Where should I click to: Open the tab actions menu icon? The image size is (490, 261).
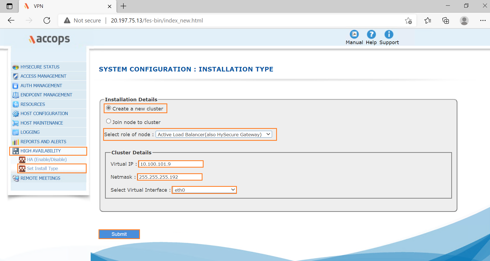(9, 6)
